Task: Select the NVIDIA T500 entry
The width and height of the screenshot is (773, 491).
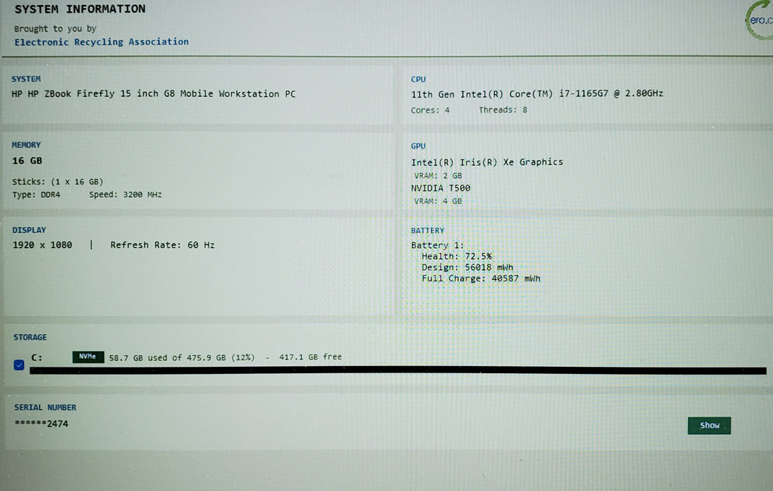Action: pyautogui.click(x=441, y=188)
